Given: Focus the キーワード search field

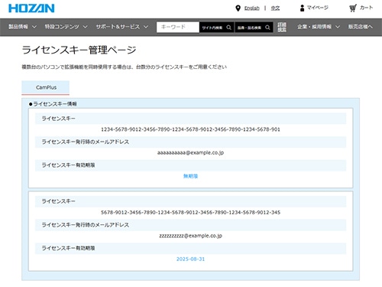Looking at the screenshot, I should (178, 27).
